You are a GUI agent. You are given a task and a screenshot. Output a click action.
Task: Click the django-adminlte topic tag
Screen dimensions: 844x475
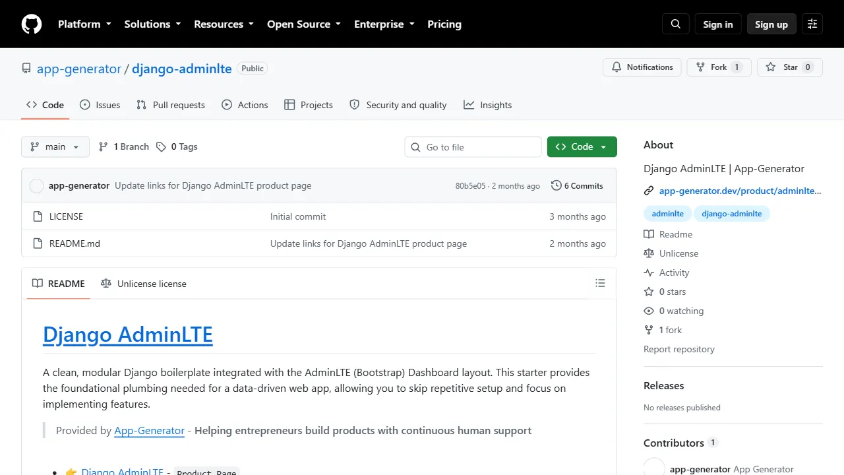[x=732, y=214]
